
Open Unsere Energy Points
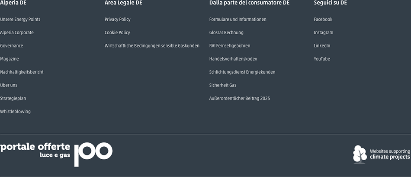coord(20,19)
